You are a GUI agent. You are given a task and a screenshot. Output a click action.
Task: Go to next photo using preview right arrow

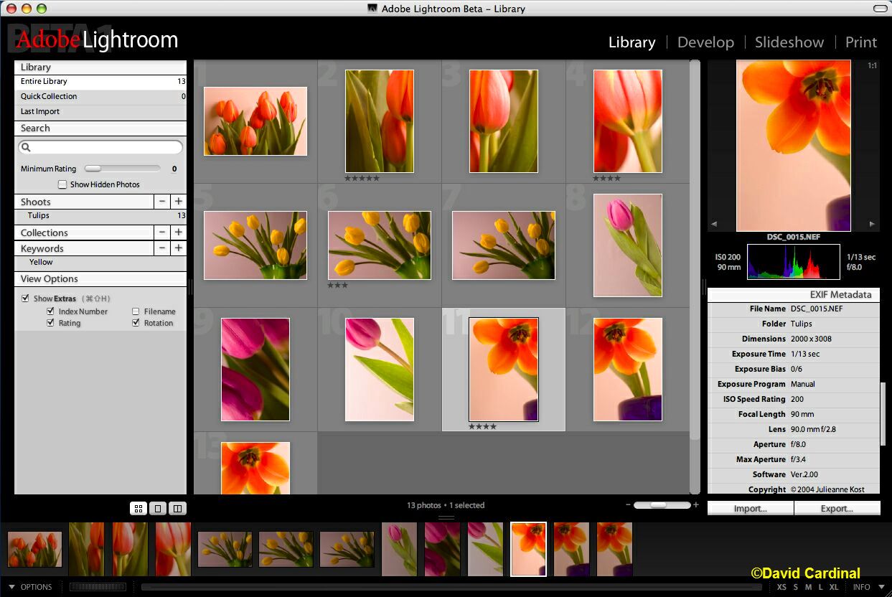pyautogui.click(x=873, y=225)
